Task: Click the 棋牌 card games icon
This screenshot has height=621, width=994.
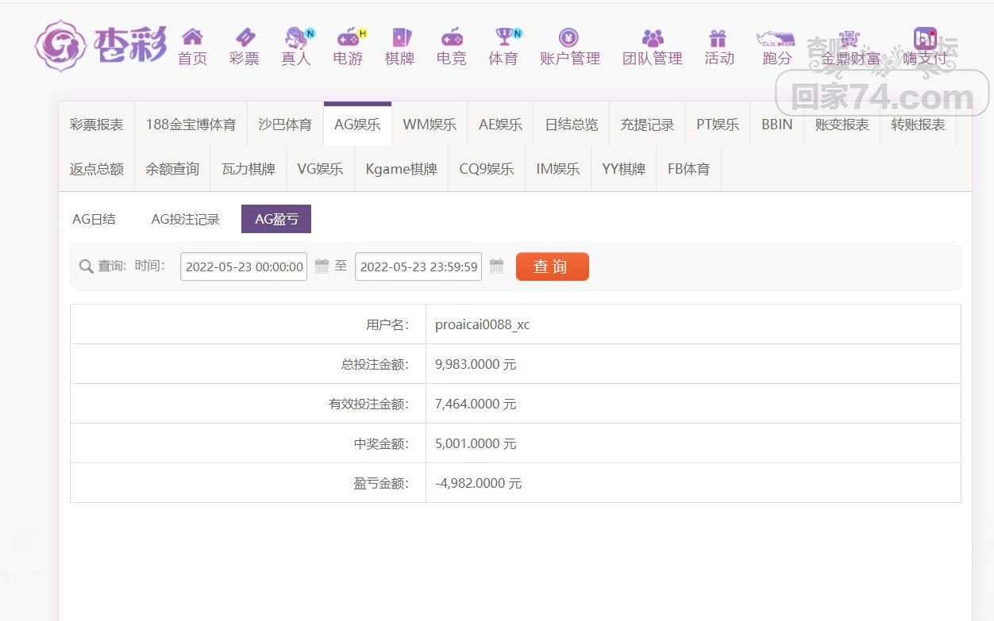Action: (400, 37)
